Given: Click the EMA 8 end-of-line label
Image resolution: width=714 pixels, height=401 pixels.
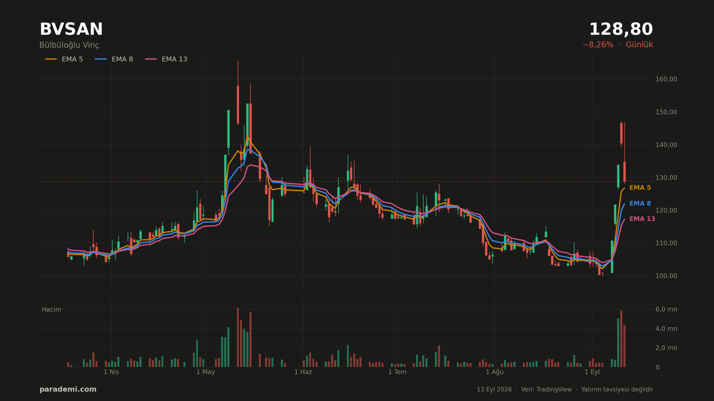Looking at the screenshot, I should tap(640, 204).
